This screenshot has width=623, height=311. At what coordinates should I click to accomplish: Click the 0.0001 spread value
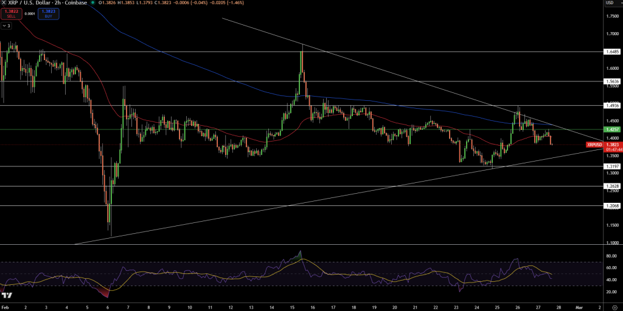[30, 14]
